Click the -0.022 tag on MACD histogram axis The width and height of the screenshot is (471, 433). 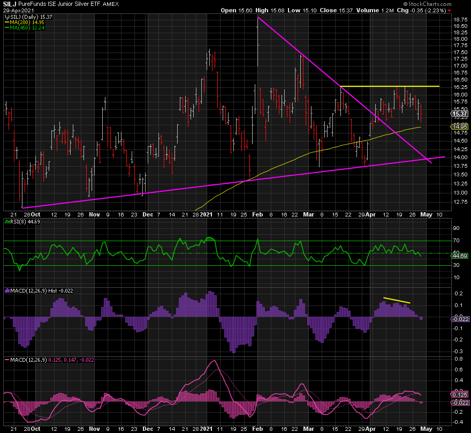tap(460, 319)
